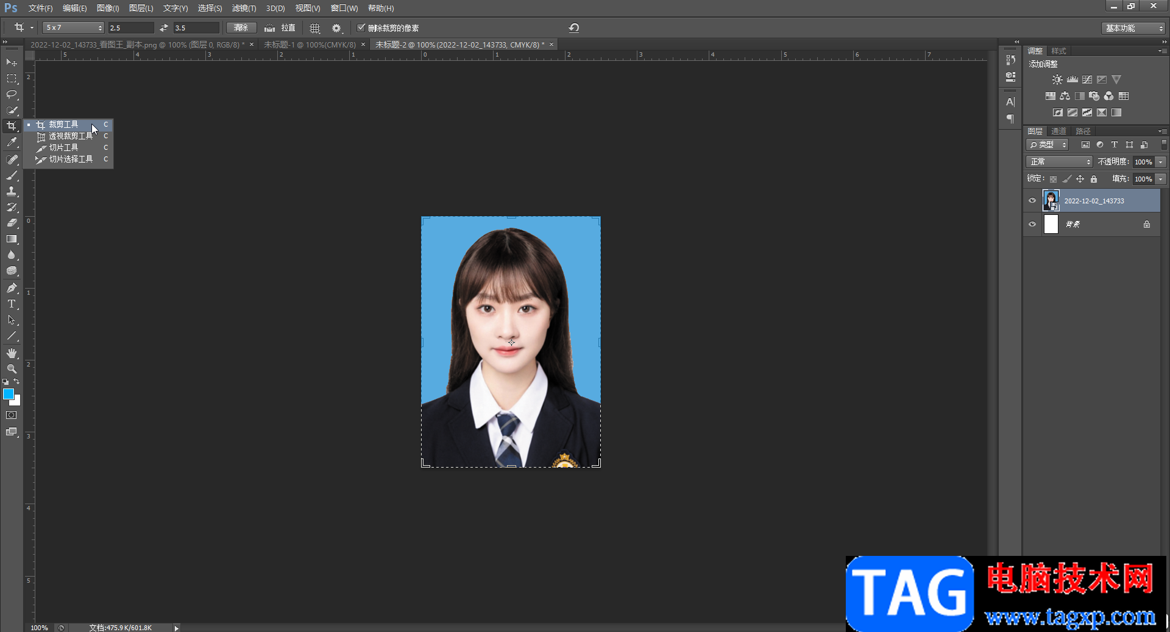The width and height of the screenshot is (1170, 632).
Task: Add a Brightness/Contrast adjustment
Action: [1057, 80]
